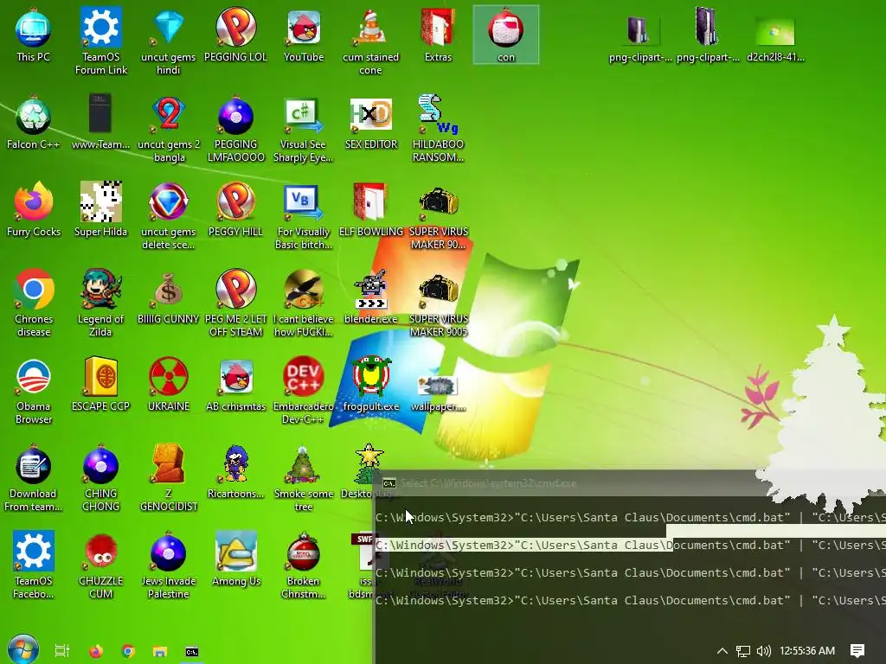Select the Extras red folder icon

[438, 29]
